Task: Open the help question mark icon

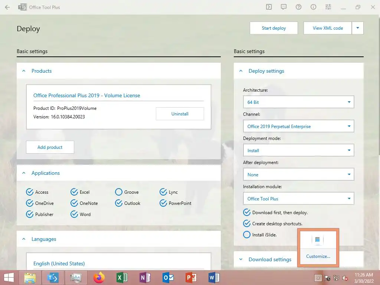Action: [x=298, y=7]
